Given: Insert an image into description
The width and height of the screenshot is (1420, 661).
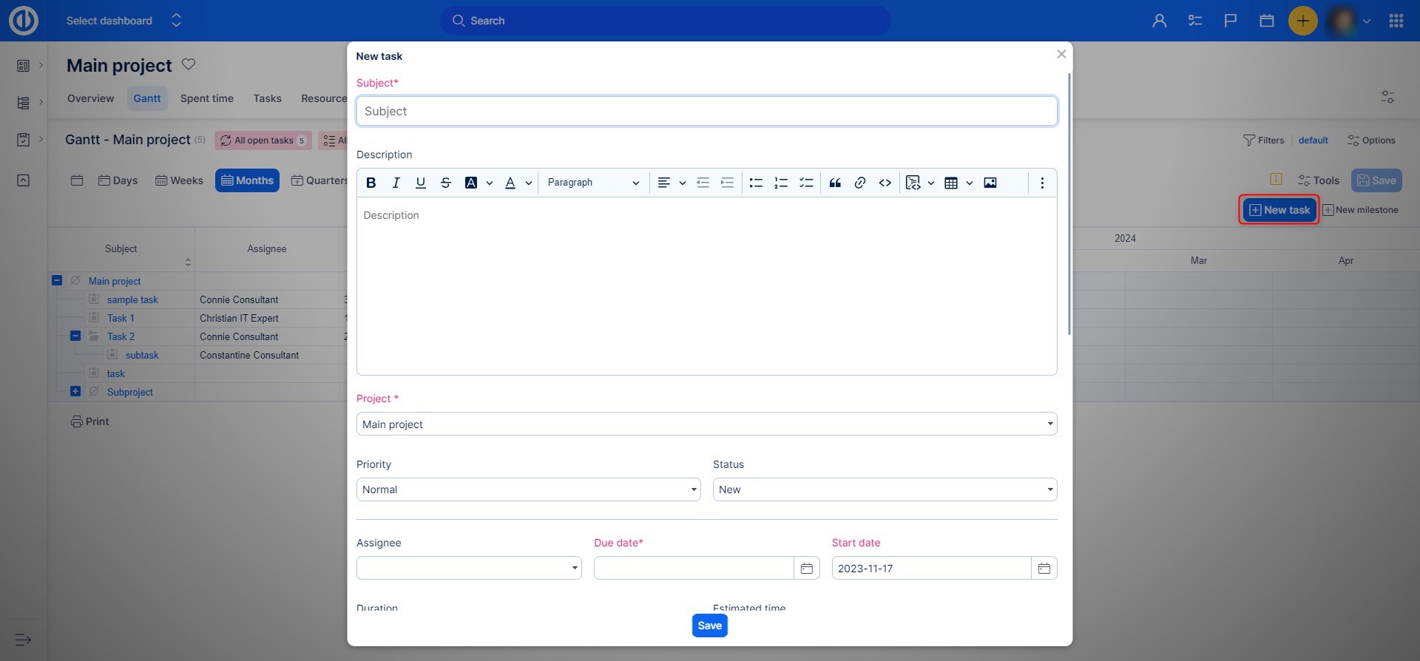Looking at the screenshot, I should tap(990, 183).
